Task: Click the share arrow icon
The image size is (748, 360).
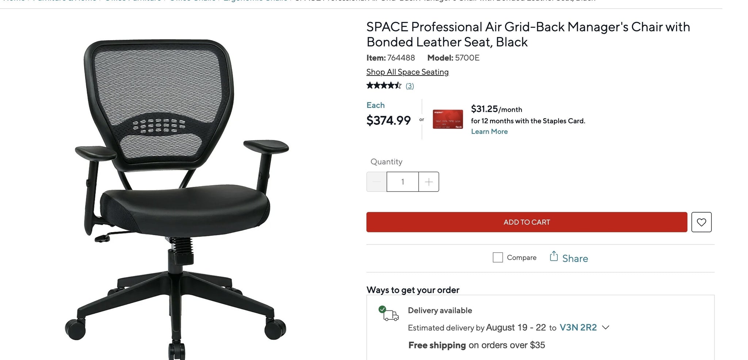Action: [554, 256]
